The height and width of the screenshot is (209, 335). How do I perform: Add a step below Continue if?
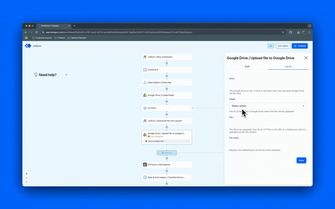[167, 76]
